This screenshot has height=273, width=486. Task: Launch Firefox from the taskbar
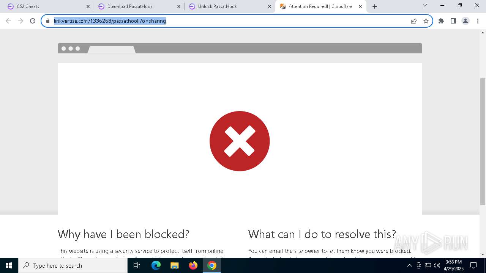pos(193,265)
